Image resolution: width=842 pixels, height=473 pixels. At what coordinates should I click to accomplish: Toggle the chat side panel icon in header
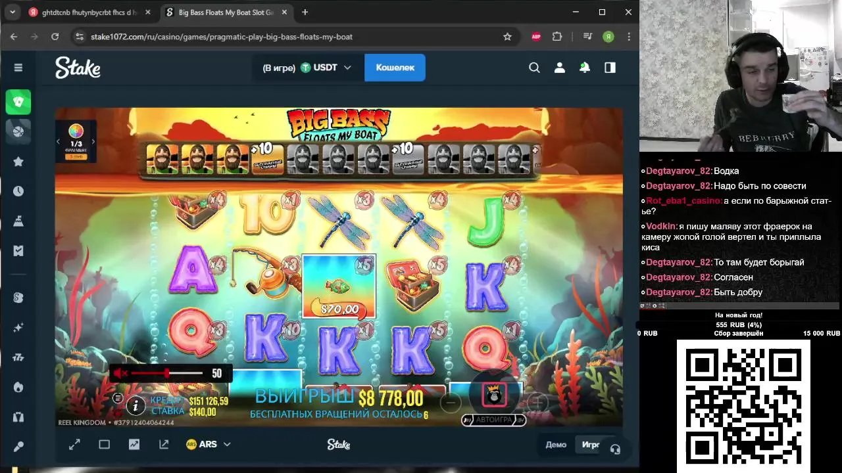click(x=610, y=68)
